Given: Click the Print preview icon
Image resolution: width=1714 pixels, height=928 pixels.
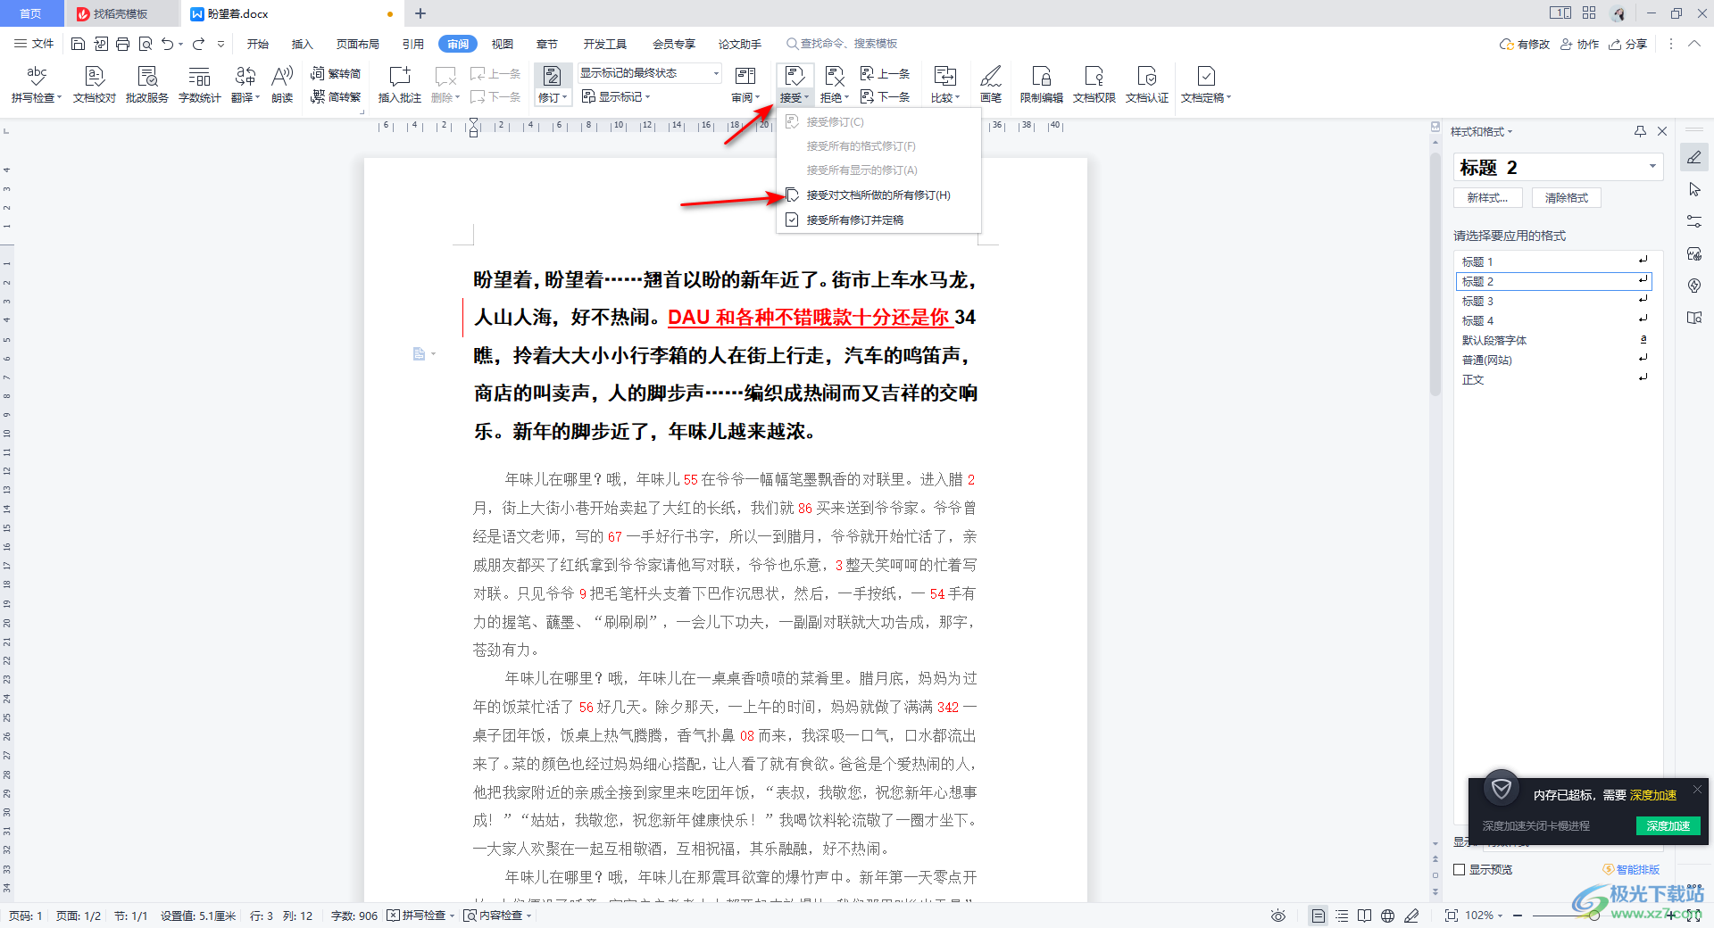Looking at the screenshot, I should click(145, 44).
